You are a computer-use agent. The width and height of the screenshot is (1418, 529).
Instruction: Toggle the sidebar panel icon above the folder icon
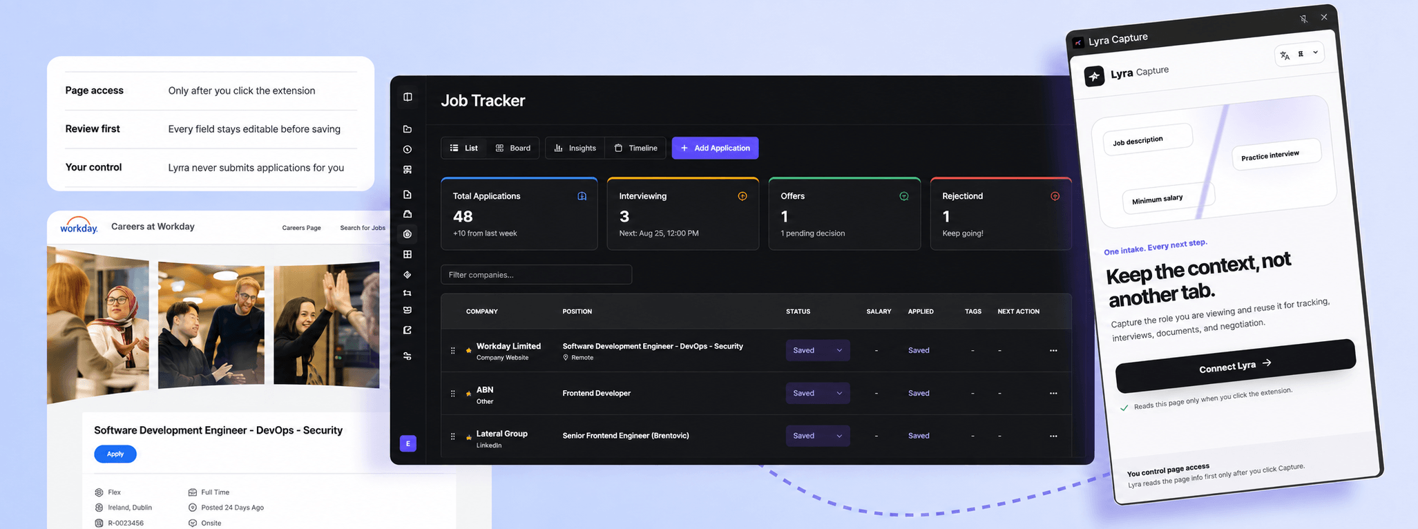(408, 97)
